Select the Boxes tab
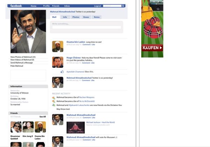The image size is (210, 147). coord(86,17)
